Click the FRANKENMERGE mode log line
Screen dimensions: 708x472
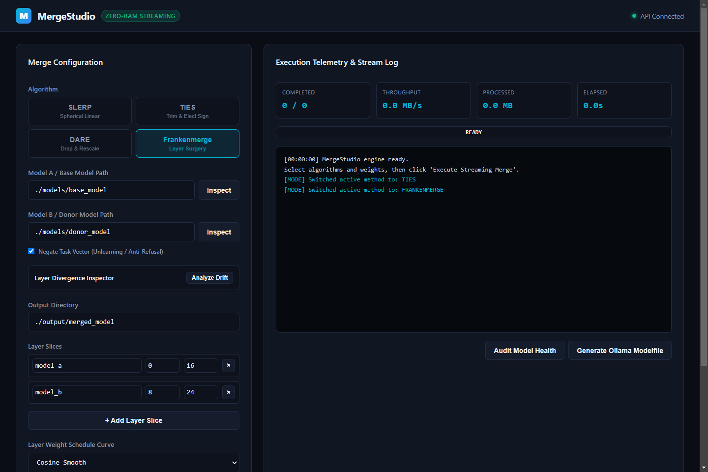coord(364,190)
